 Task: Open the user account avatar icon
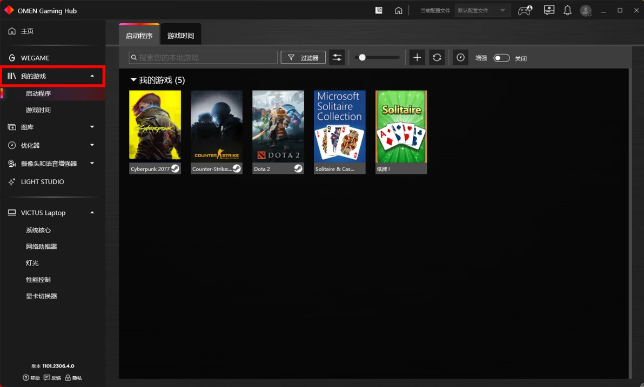tap(586, 11)
